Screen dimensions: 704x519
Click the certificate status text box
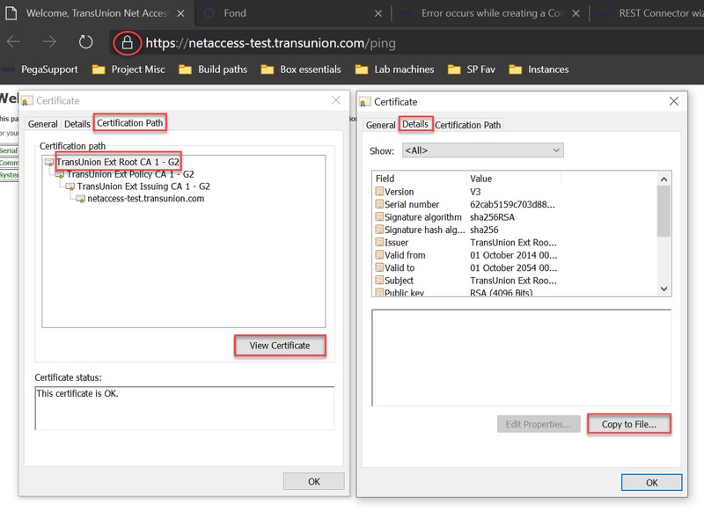184,407
